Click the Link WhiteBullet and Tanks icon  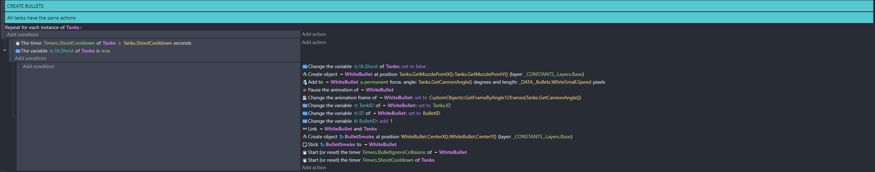coord(304,129)
